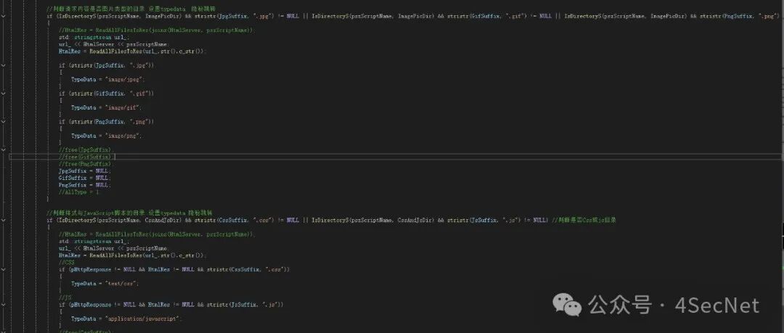The image size is (784, 333).
Task: Collapse the JpgSuffix ".jpg" if-block
Action: pyautogui.click(x=4, y=65)
